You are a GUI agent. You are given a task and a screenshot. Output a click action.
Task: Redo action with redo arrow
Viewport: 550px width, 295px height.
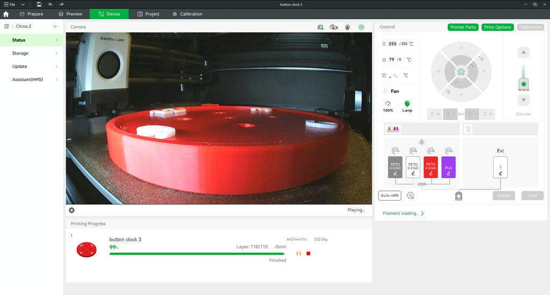(x=61, y=4)
